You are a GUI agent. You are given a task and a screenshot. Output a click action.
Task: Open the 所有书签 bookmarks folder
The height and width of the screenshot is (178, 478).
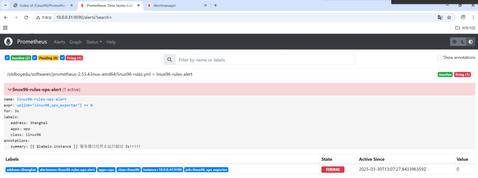465,28
